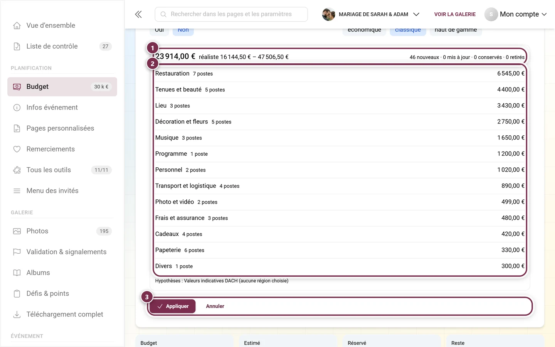
Task: Open the Albums section
Action: click(x=62, y=273)
